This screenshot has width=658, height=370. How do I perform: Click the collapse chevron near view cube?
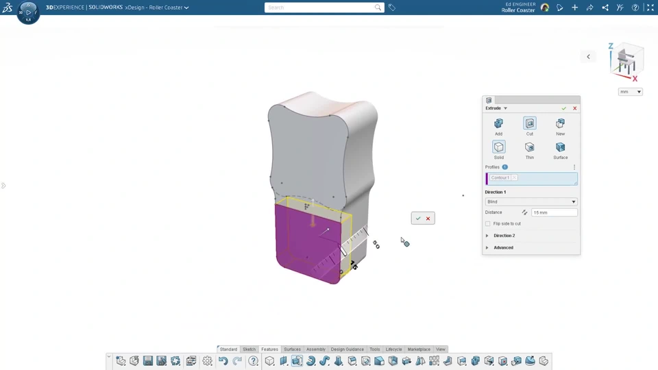[x=588, y=57]
